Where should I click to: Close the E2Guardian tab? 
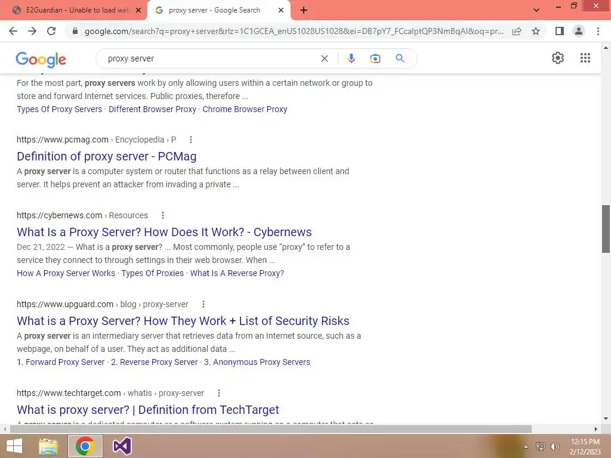(x=138, y=11)
